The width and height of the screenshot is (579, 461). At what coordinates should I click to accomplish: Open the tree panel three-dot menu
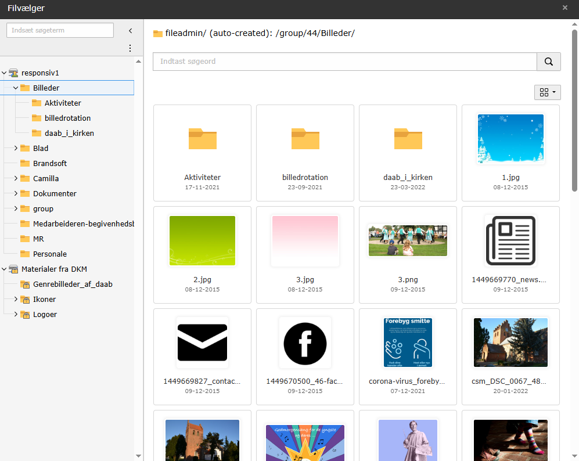coord(130,48)
